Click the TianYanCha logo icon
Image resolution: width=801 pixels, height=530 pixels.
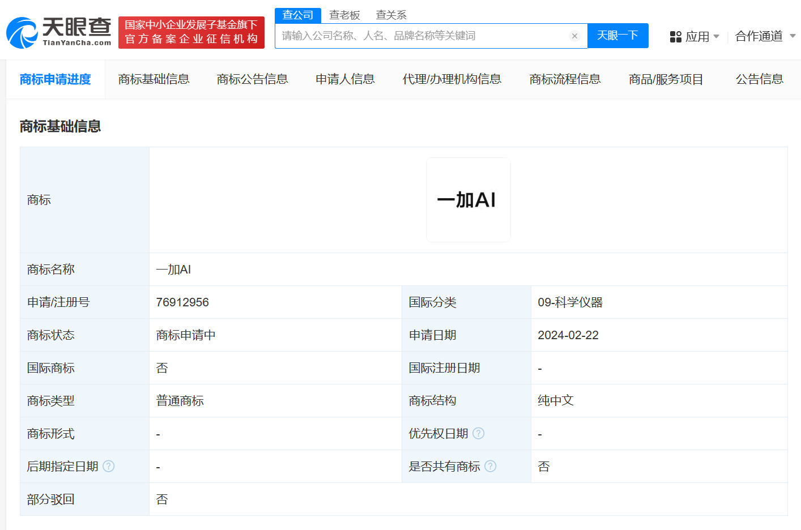pyautogui.click(x=23, y=33)
